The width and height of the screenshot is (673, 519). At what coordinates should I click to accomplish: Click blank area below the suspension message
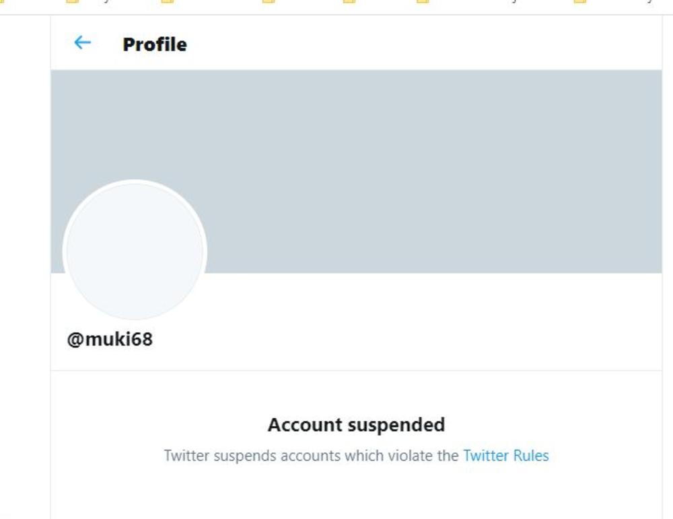[356, 494]
